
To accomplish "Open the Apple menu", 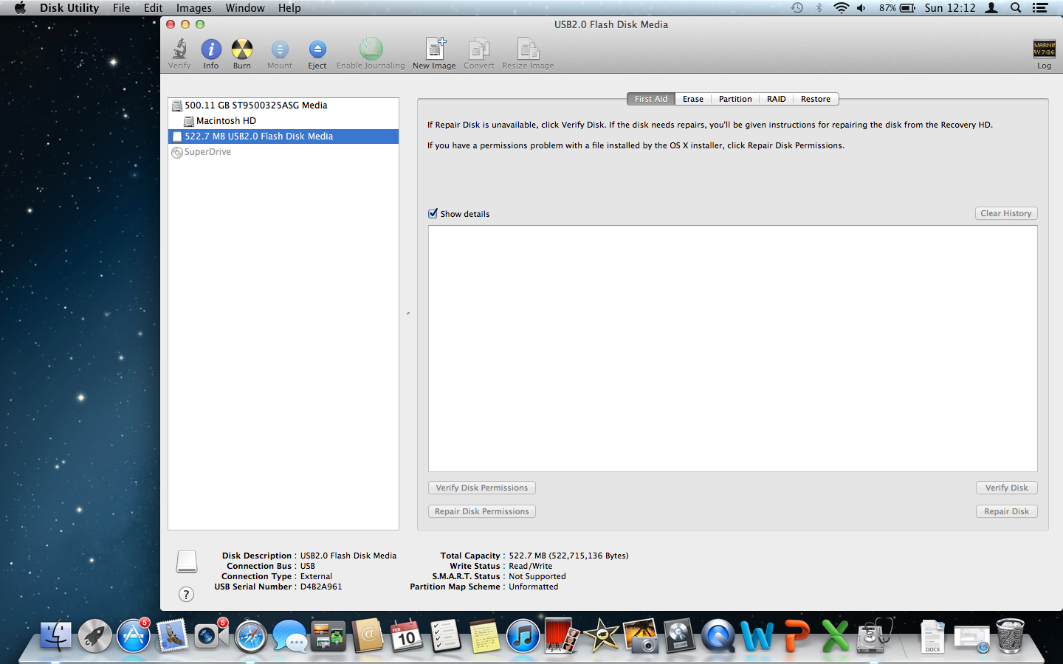I will 20,8.
